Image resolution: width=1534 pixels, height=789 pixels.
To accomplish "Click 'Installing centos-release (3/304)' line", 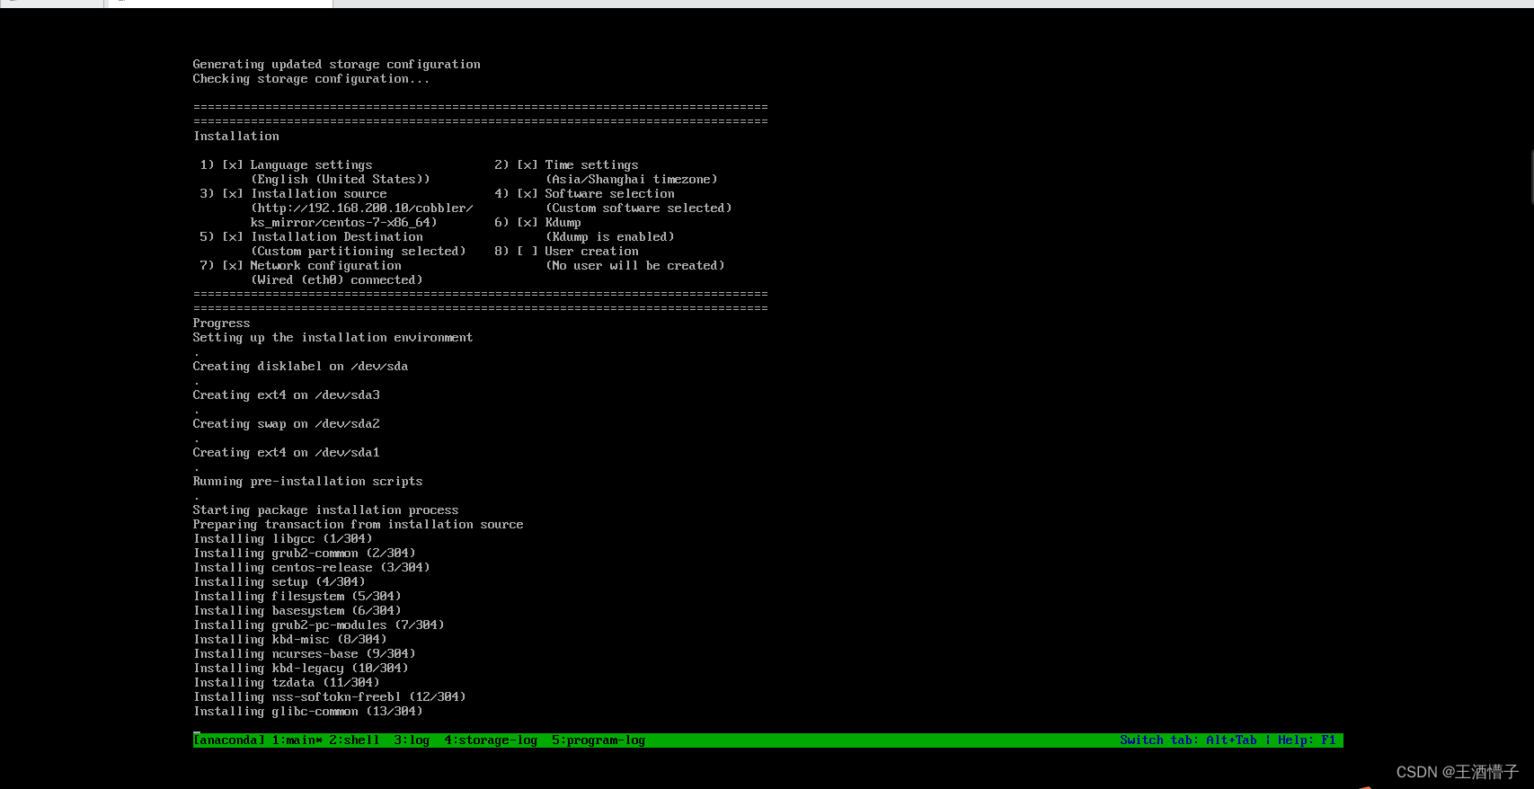I will 312,568.
